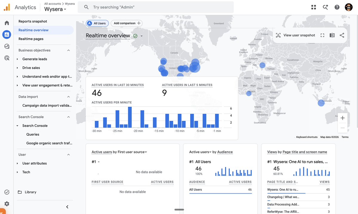
Task: Click the Library link in sidebar
Action: tap(30, 192)
